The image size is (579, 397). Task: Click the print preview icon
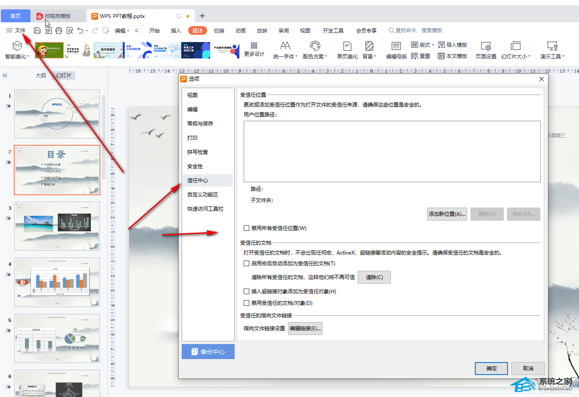coord(69,31)
